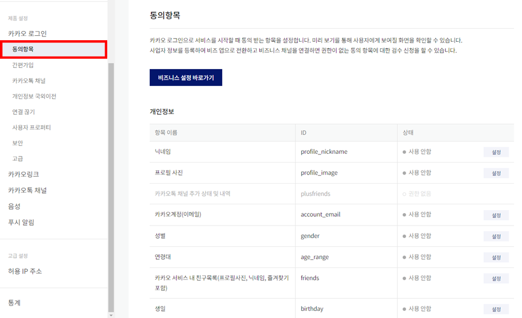Select 음성 in the sidebar

coord(14,206)
